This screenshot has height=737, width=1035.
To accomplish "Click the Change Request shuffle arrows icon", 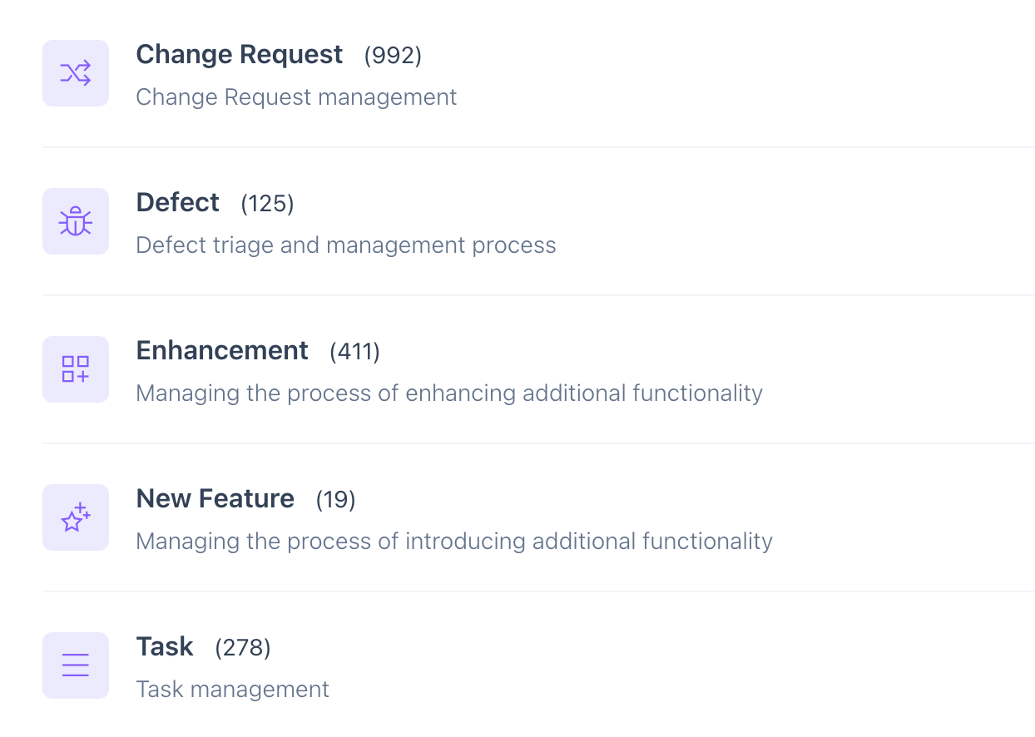I will tap(76, 73).
